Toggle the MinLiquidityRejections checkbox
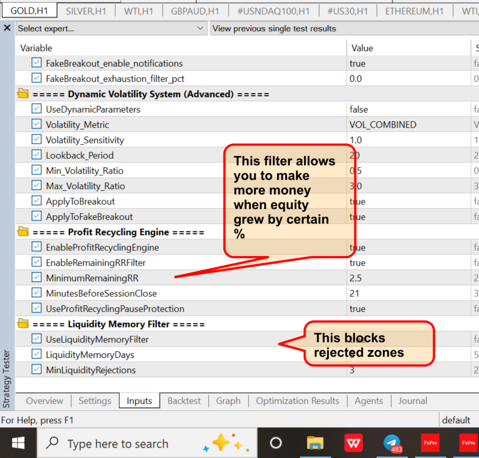 click(x=36, y=370)
